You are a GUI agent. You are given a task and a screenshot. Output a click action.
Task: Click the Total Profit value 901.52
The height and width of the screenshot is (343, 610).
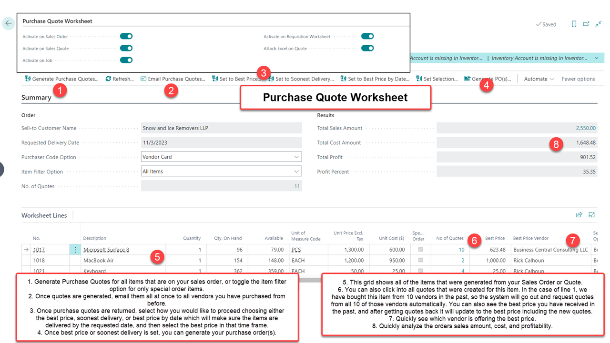pos(587,157)
